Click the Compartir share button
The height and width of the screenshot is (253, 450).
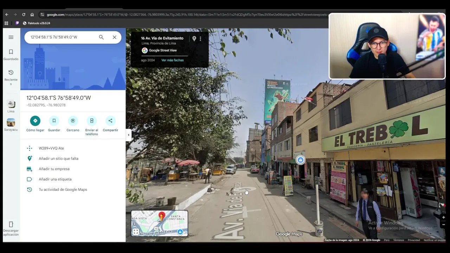pos(110,124)
